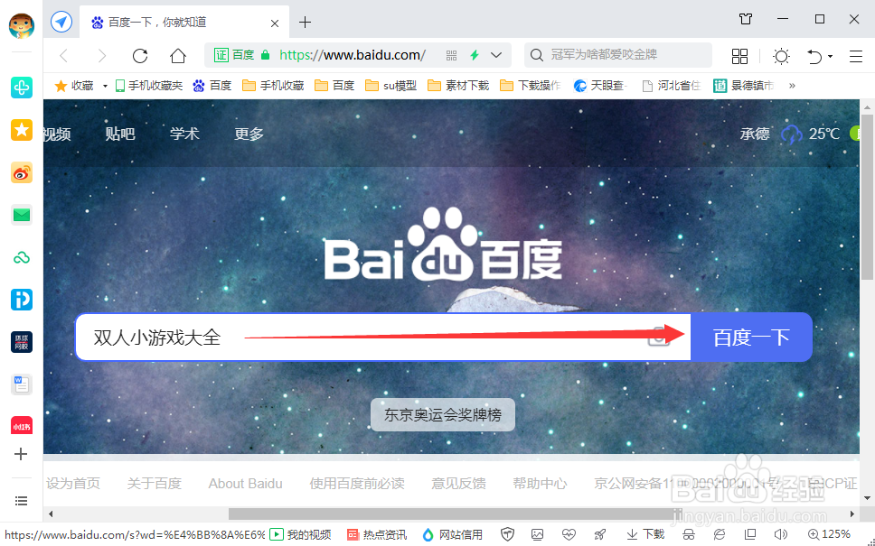Toggle the speaker mute icon in status bar
This screenshot has height=546, width=875.
[x=780, y=535]
